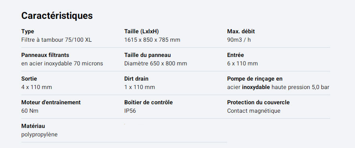
Task: Click the 6 x 110 mm Entrée value
Action: click(x=242, y=64)
